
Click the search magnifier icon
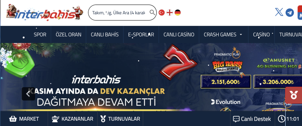pyautogui.click(x=152, y=13)
